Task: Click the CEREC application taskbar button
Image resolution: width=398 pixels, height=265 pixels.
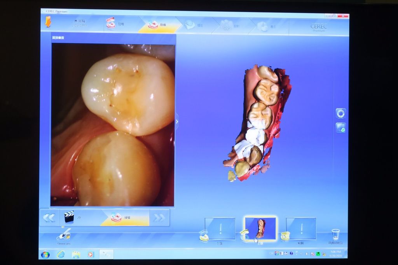Action: point(106,254)
